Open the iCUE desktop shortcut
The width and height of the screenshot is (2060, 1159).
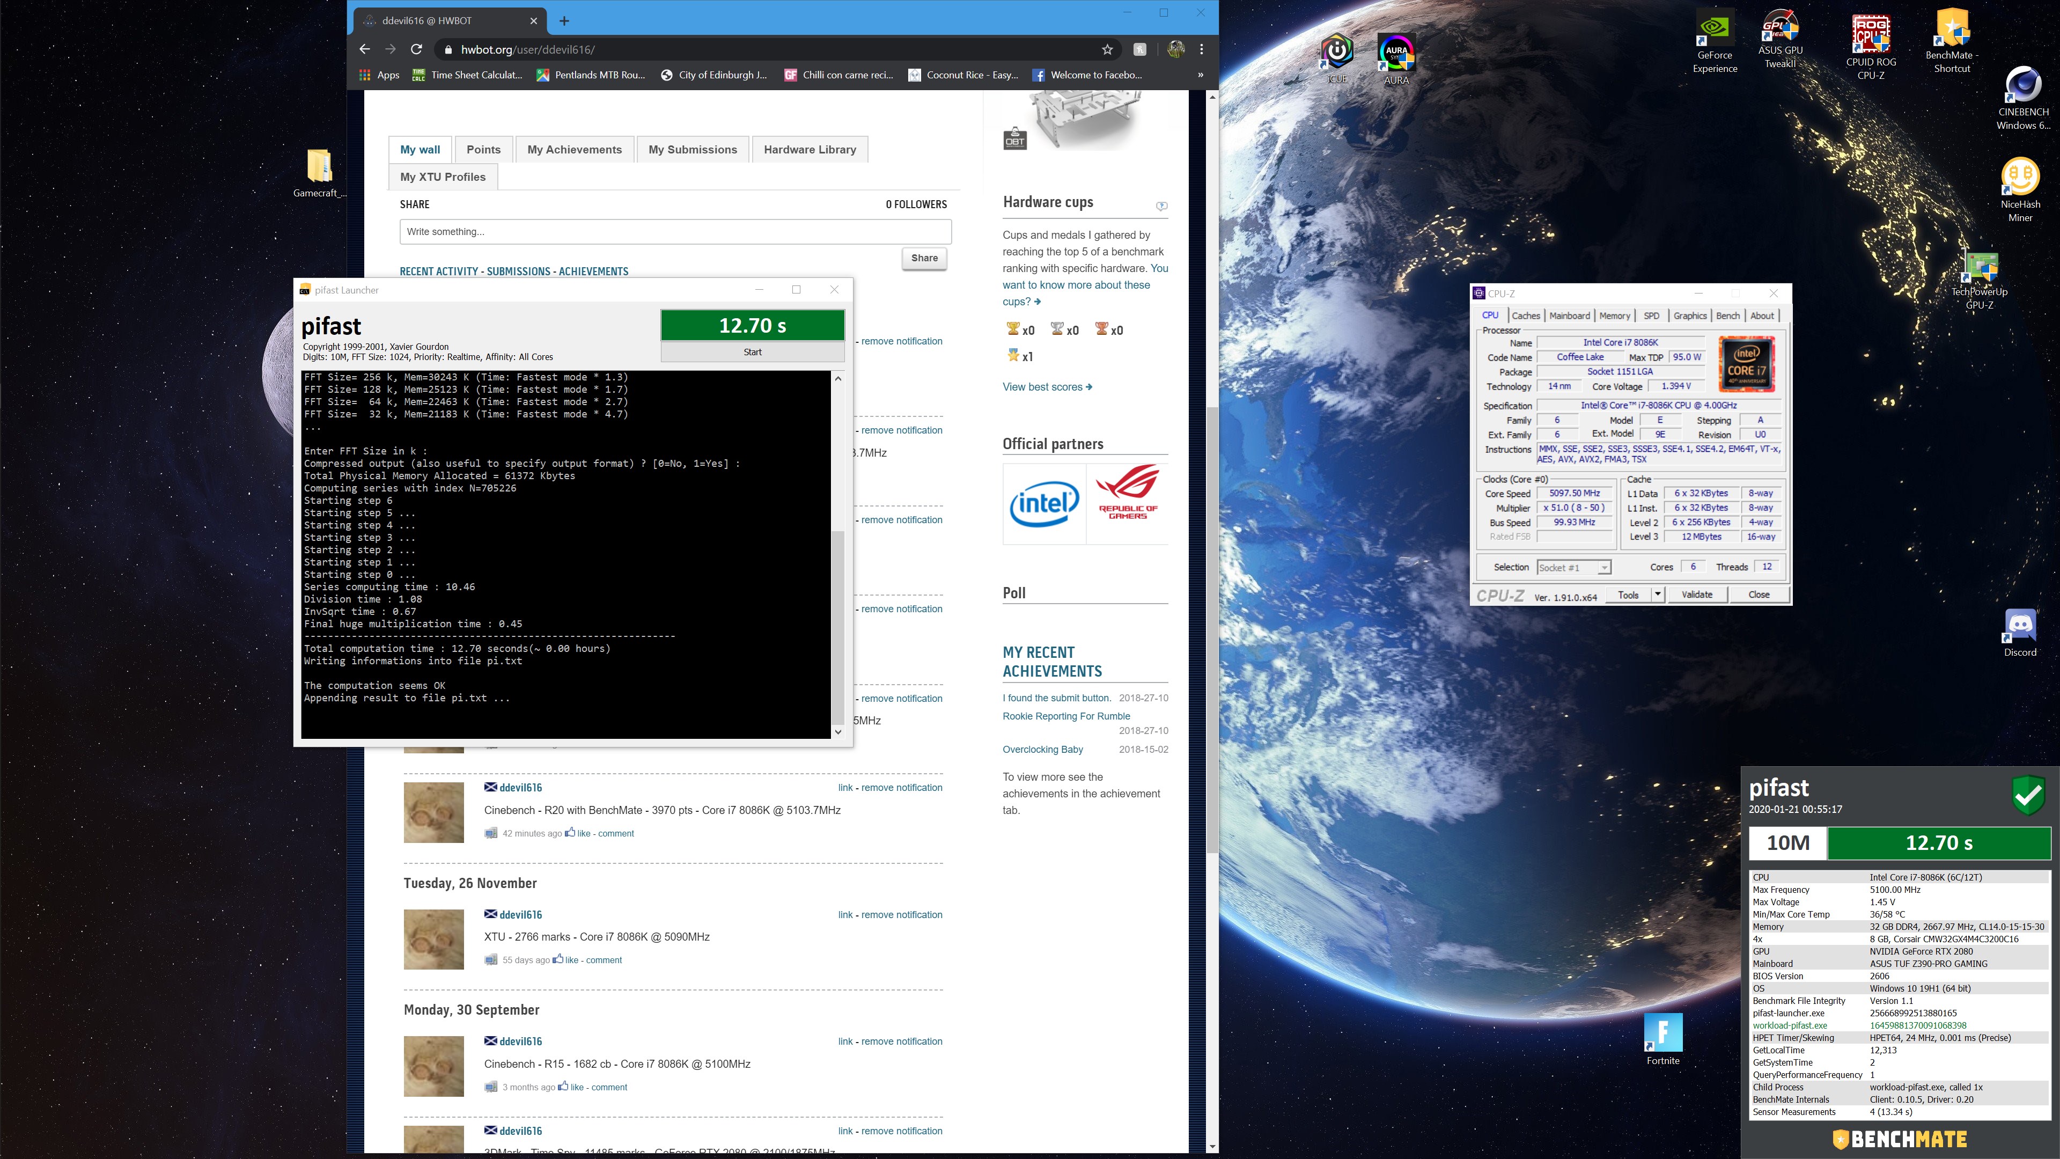(1336, 57)
